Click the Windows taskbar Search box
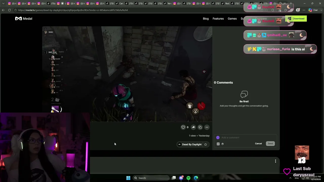This screenshot has height=182, width=324. pos(151,178)
